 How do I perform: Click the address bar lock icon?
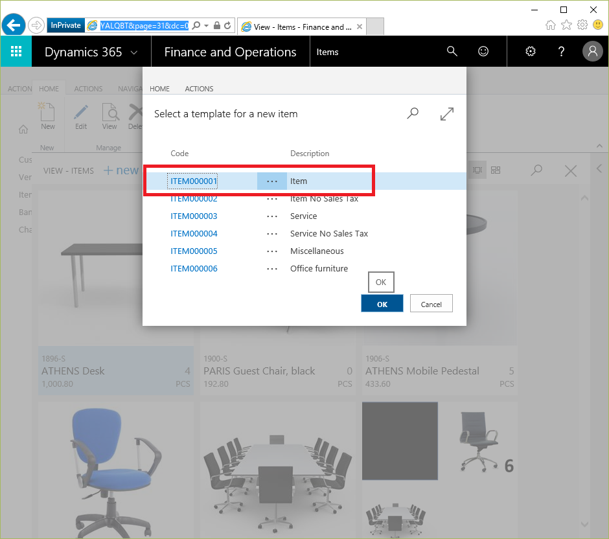tap(217, 26)
